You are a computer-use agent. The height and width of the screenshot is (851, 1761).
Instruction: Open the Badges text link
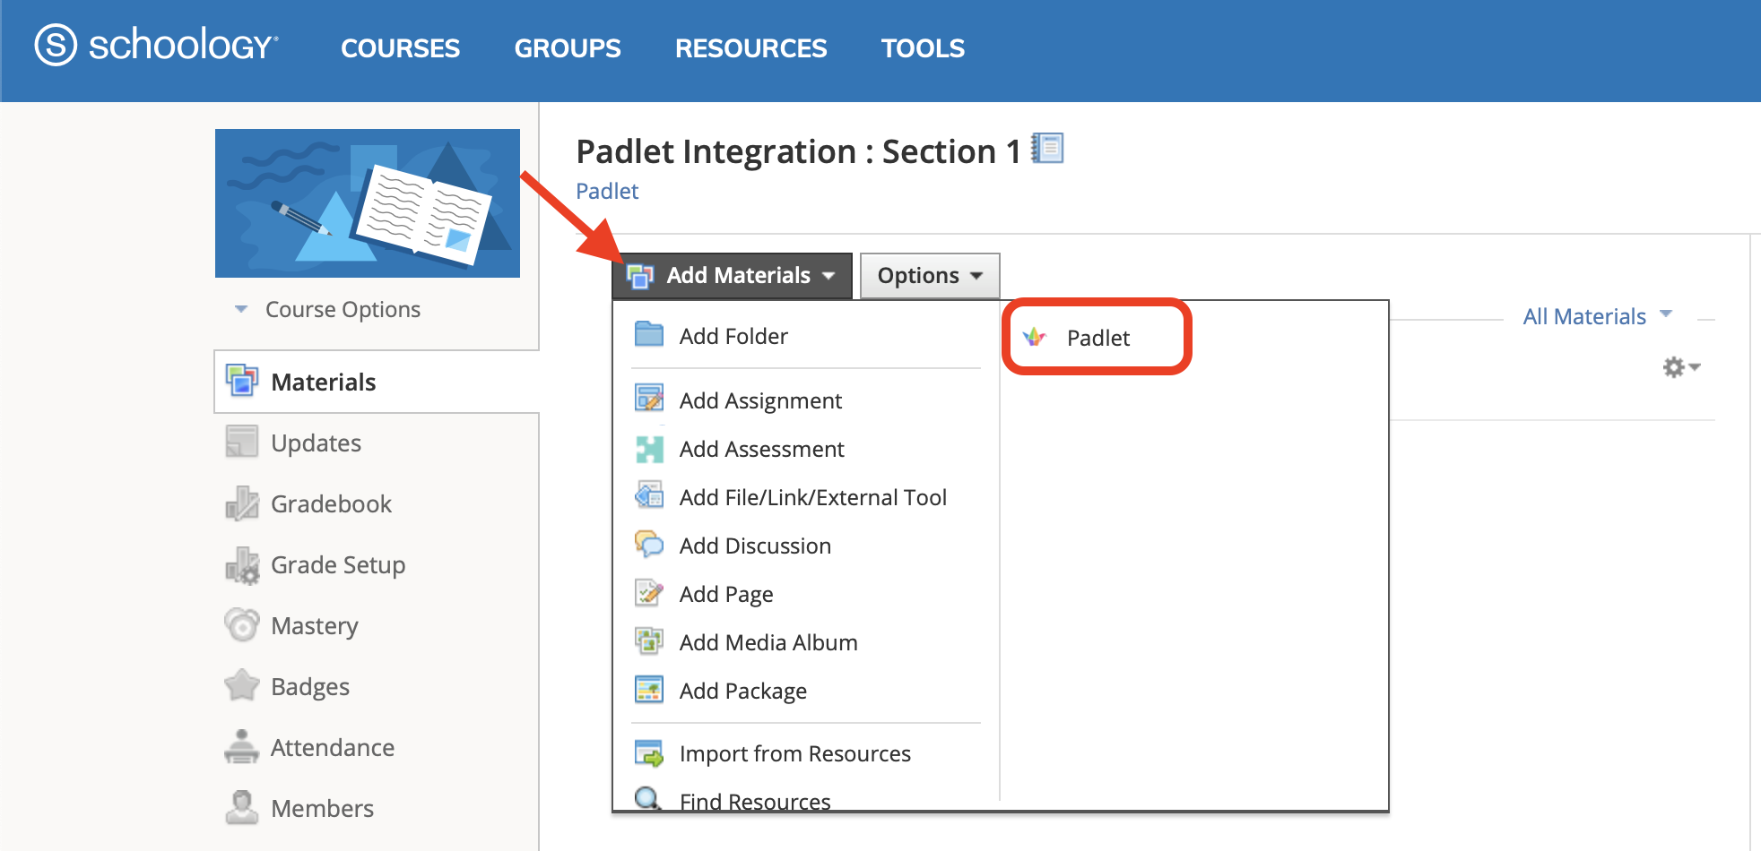[x=310, y=687]
